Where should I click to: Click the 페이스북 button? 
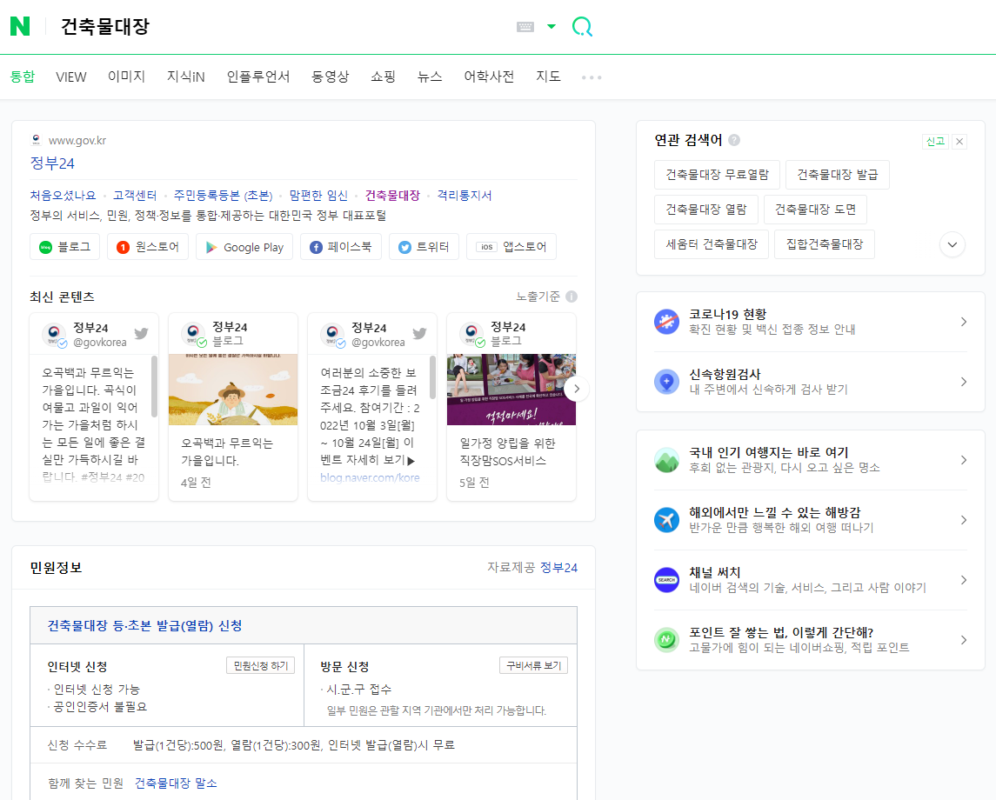(341, 247)
